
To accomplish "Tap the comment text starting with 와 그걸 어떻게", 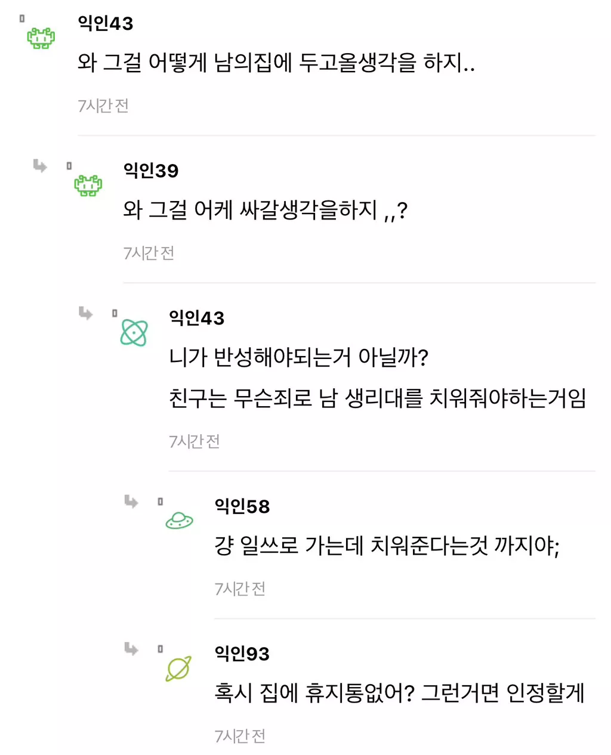I will click(276, 63).
